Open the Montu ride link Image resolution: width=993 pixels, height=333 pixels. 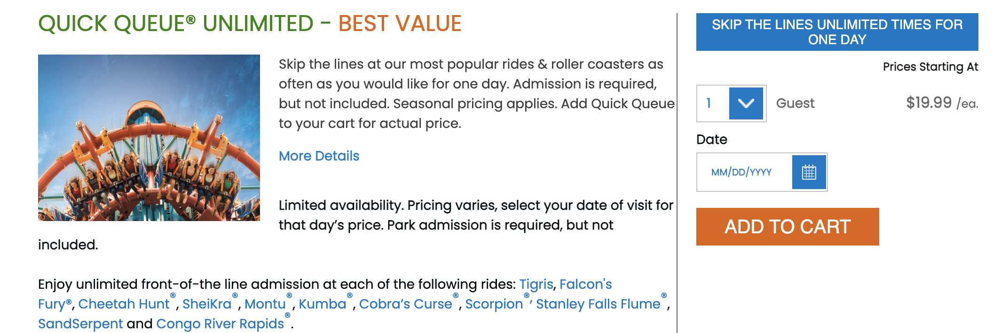tap(265, 304)
